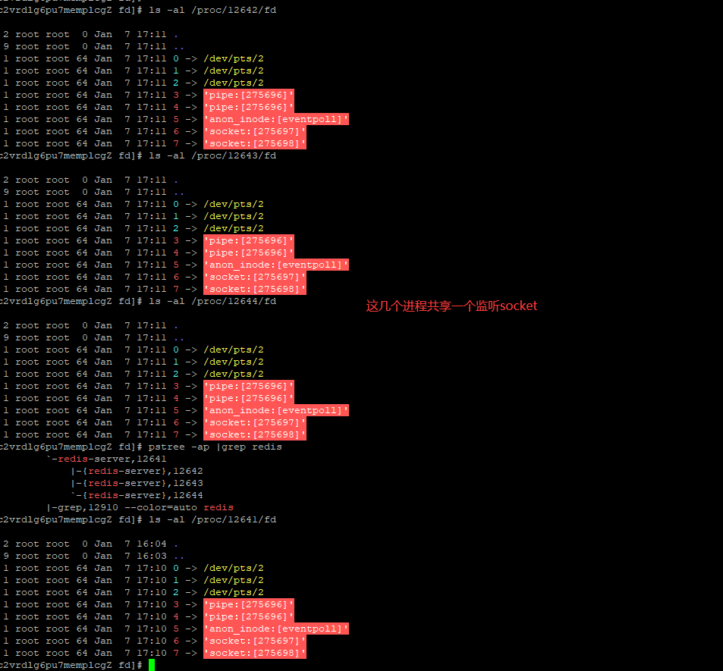Click the command 'ls -al /proc/12644/fd'
Image resolution: width=723 pixels, height=671 pixels.
(x=212, y=302)
